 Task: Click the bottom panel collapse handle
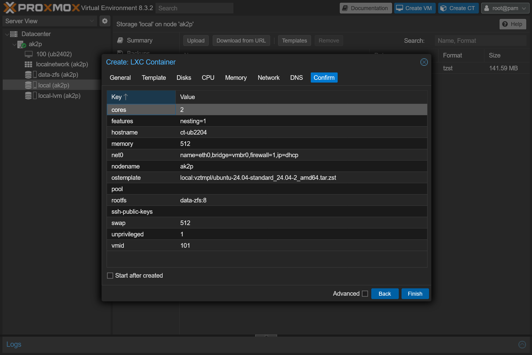coord(266,336)
